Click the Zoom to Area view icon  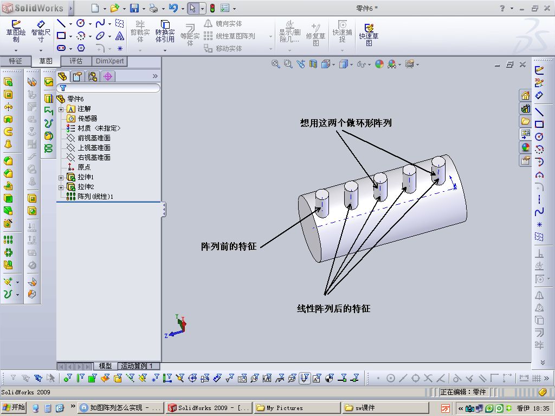[288, 64]
